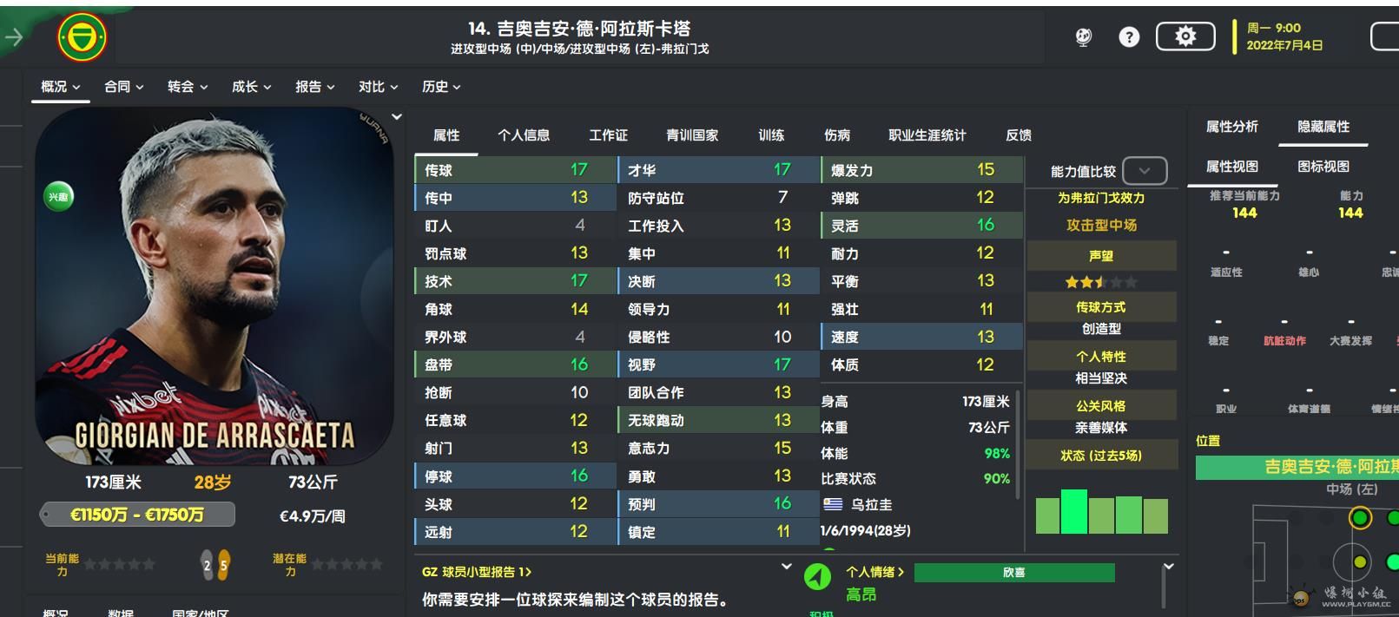Open the 能力值比较 dropdown arrow

click(x=1144, y=171)
